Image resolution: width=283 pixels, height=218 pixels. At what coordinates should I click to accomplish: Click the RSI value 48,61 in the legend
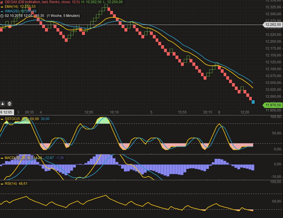click(x=22, y=184)
